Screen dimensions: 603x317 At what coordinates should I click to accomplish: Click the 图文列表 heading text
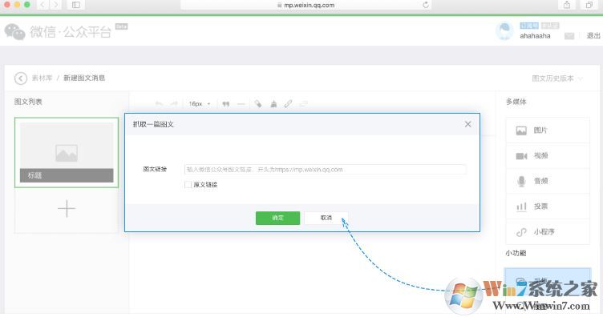point(28,102)
